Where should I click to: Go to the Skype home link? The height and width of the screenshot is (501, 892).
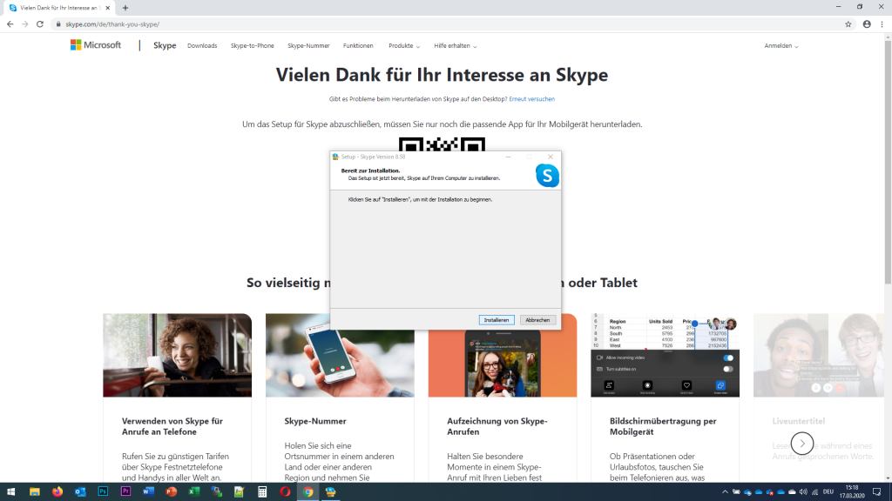pos(165,45)
